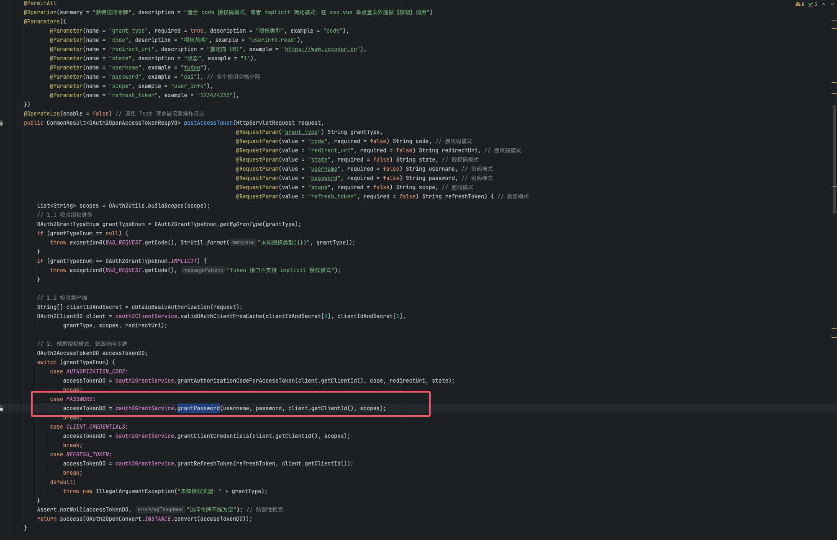Click the grantClientCredentials method call
This screenshot has height=540, width=837.
[213, 436]
